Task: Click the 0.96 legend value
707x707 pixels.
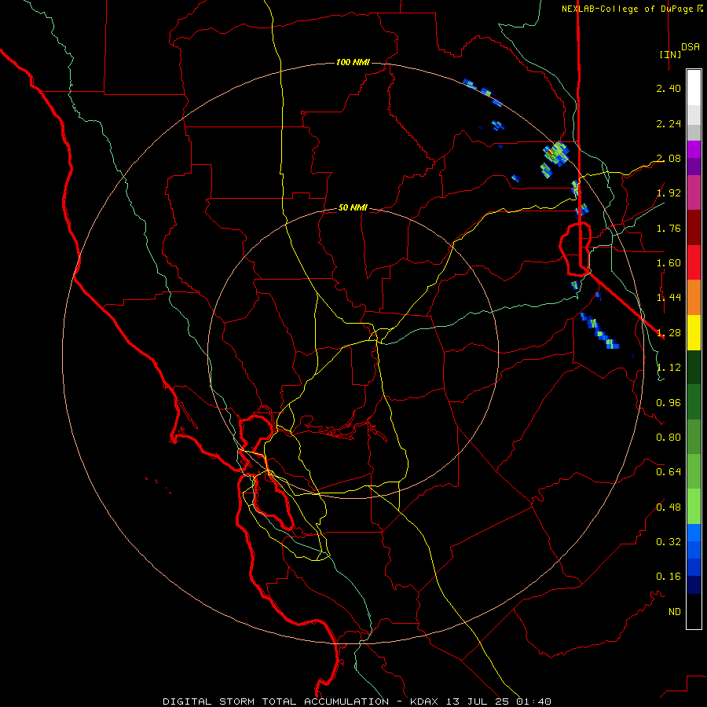Action: [x=669, y=403]
